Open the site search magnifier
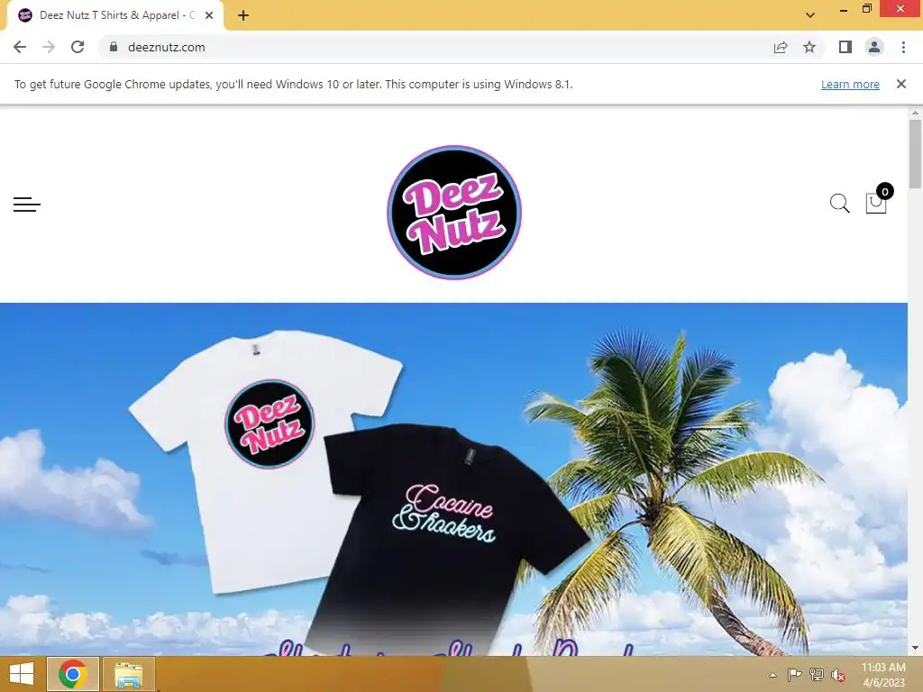 (x=839, y=203)
